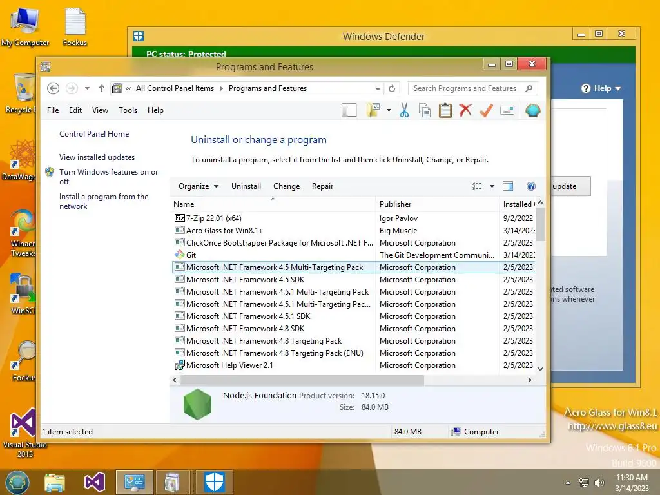Click the horizontal scrollbar thumb in list
Viewport: 660px width, 495px height.
pyautogui.click(x=302, y=380)
